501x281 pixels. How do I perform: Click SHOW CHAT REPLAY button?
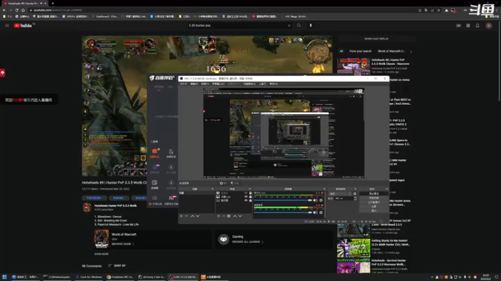[x=376, y=39]
